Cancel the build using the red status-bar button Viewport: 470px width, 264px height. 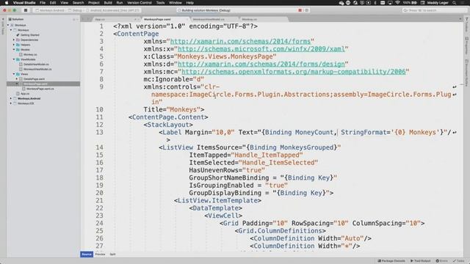click(x=300, y=10)
